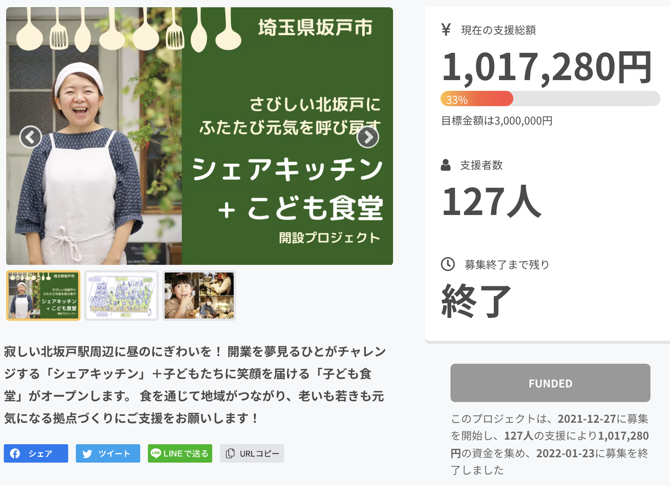This screenshot has height=486, width=670.
Task: Select the child eating photo thumbnail
Action: (x=199, y=296)
